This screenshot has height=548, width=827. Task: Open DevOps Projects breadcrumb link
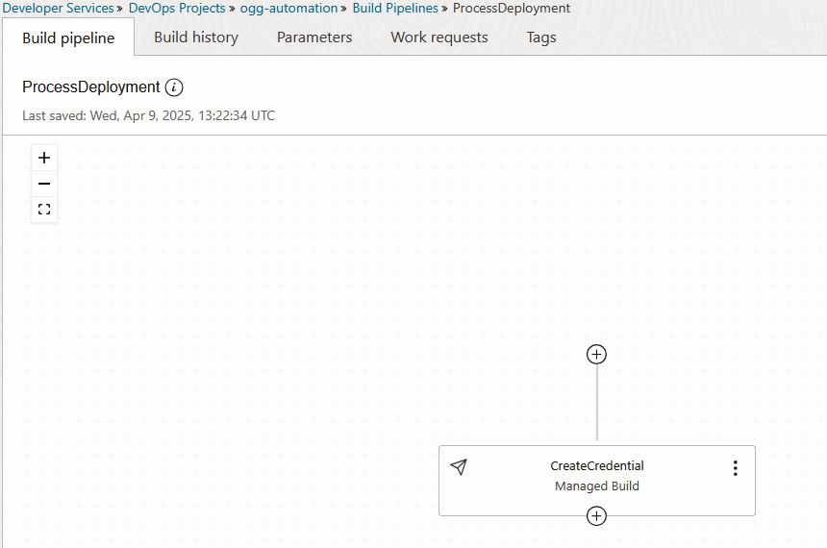pyautogui.click(x=177, y=8)
